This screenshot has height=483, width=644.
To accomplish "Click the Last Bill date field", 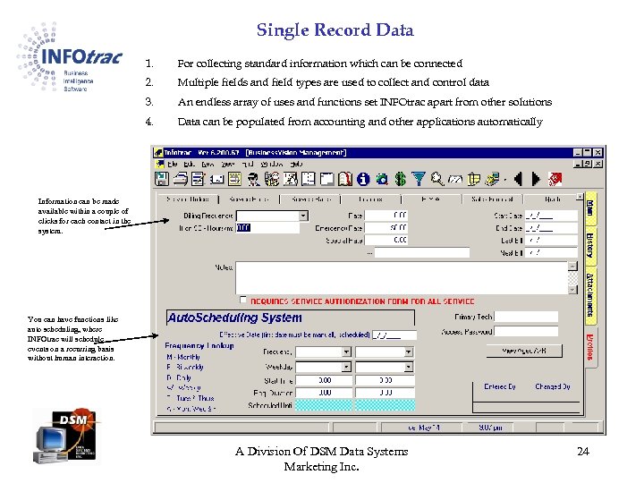I will click(x=551, y=241).
